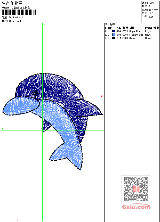Click the stitch count value 2729
The height and width of the screenshot is (222, 160).
pos(152,3)
